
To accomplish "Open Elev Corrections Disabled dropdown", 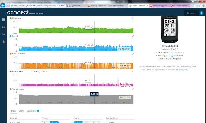I will [x=179, y=52].
